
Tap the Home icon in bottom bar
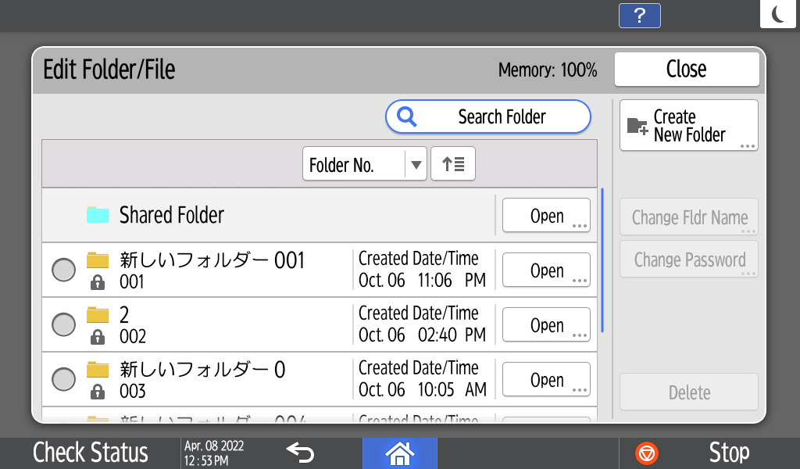point(399,453)
